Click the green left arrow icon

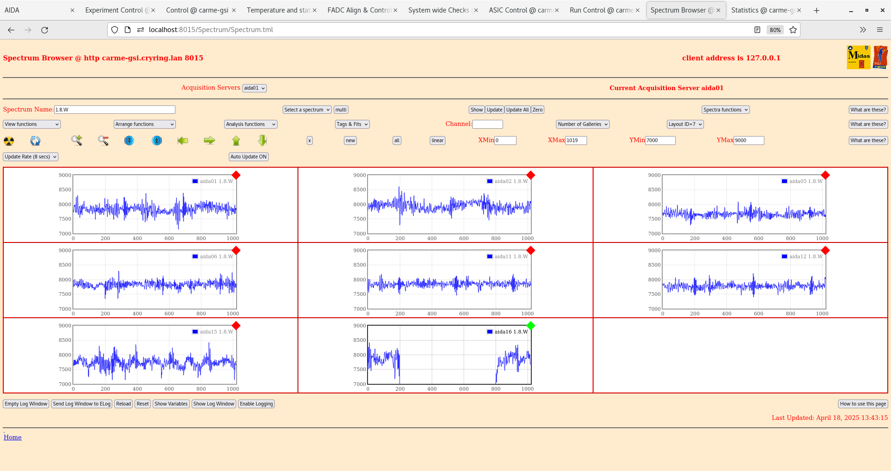click(x=183, y=140)
